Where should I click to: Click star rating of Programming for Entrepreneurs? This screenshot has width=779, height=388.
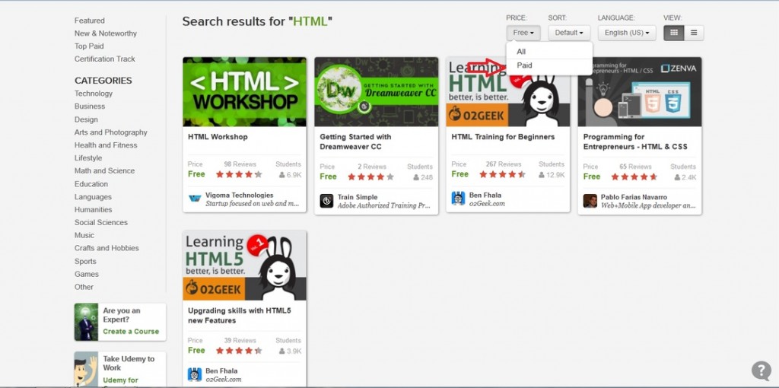634,177
